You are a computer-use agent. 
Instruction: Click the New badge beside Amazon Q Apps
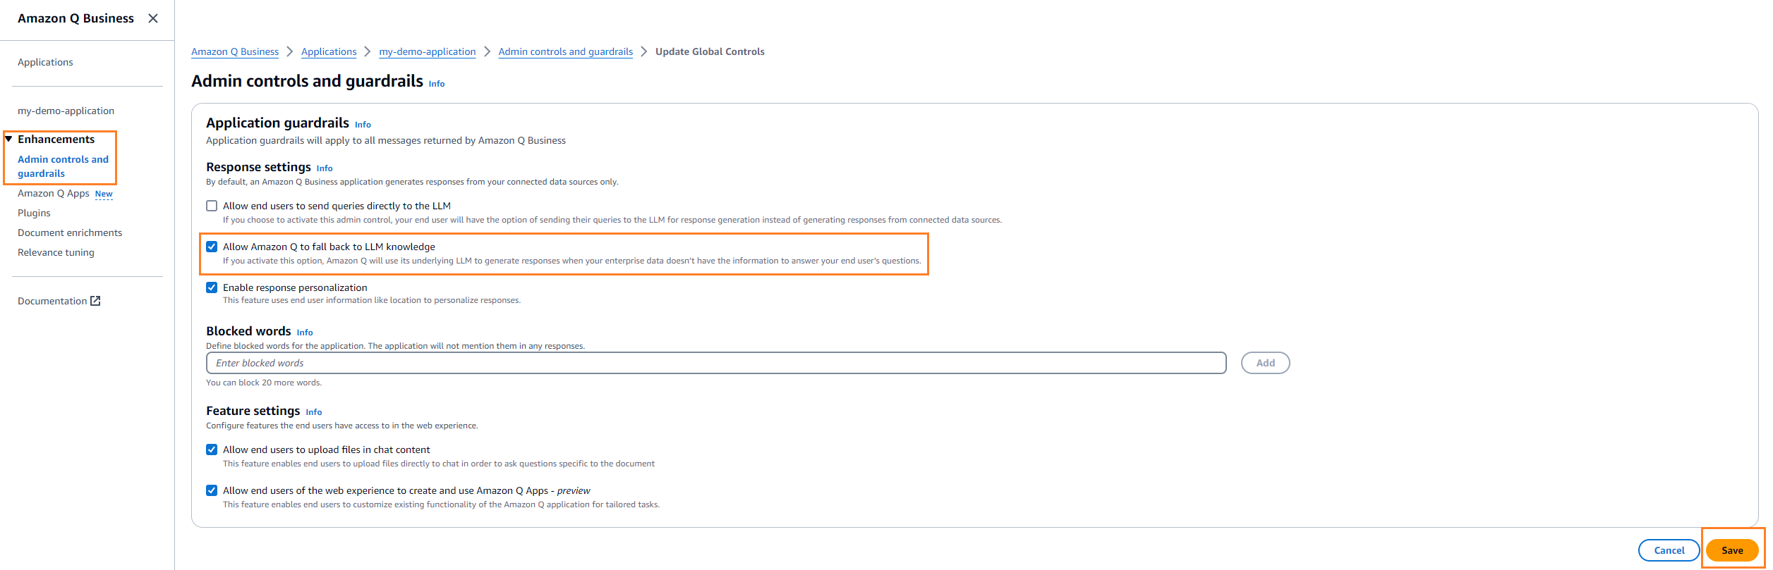pyautogui.click(x=104, y=194)
